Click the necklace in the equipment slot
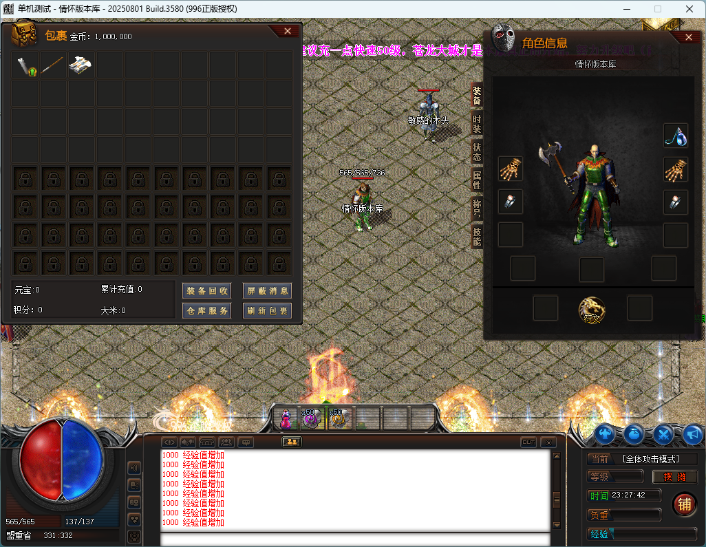Screen dimensions: 706x547 [x=675, y=136]
